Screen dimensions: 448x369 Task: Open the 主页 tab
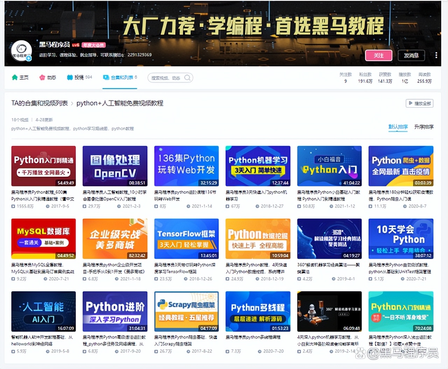(x=24, y=77)
